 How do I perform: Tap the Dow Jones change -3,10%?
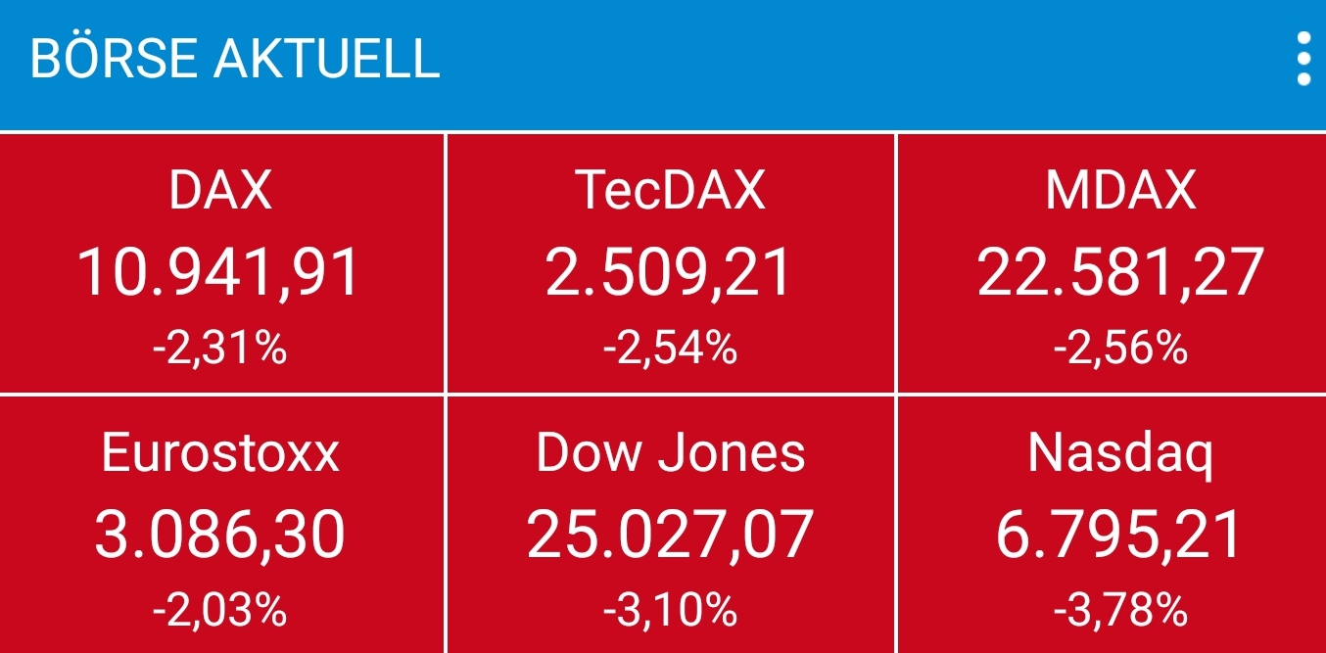coord(670,611)
